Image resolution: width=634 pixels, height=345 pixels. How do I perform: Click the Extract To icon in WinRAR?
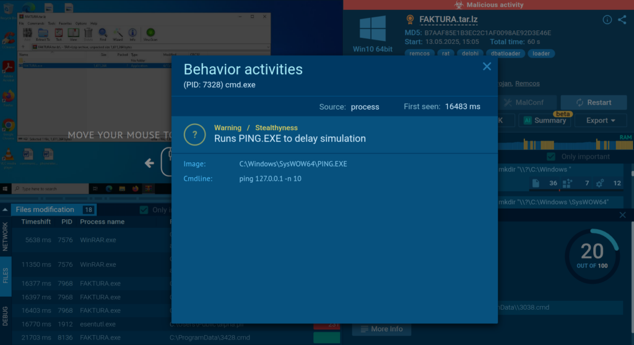(43, 35)
